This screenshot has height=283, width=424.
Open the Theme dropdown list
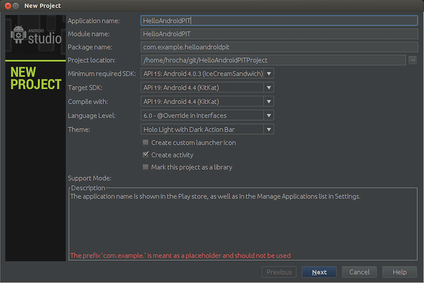[x=207, y=130]
